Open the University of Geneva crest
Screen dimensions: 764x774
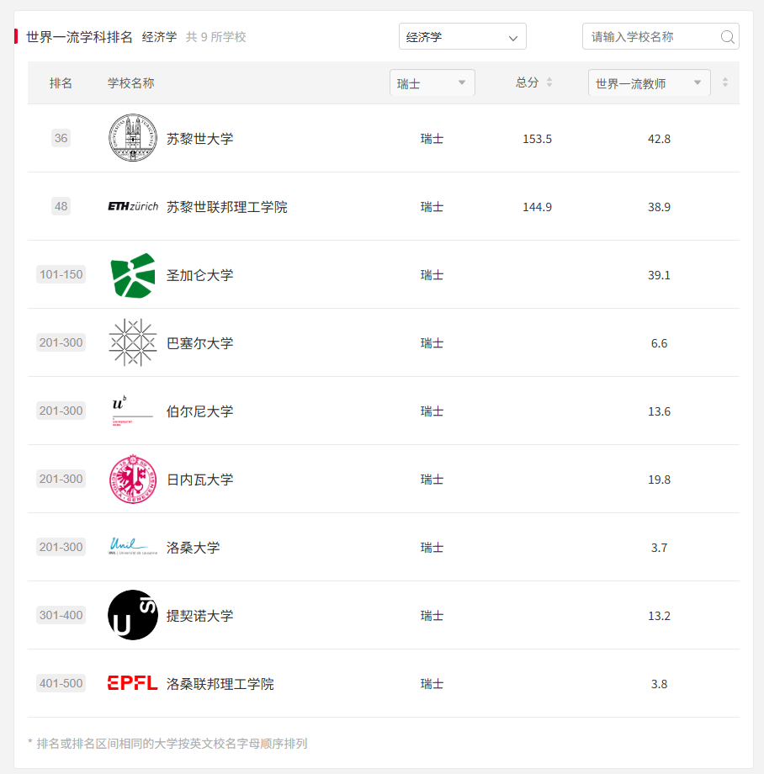coord(133,480)
